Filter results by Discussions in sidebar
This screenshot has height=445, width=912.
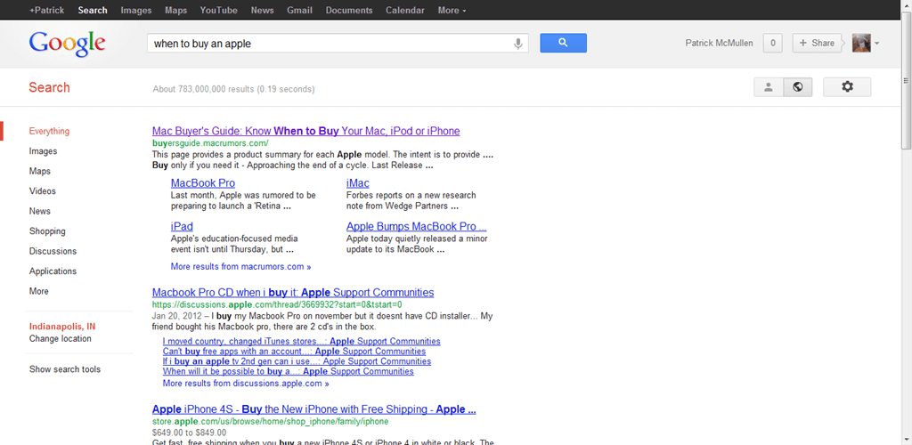[53, 252]
